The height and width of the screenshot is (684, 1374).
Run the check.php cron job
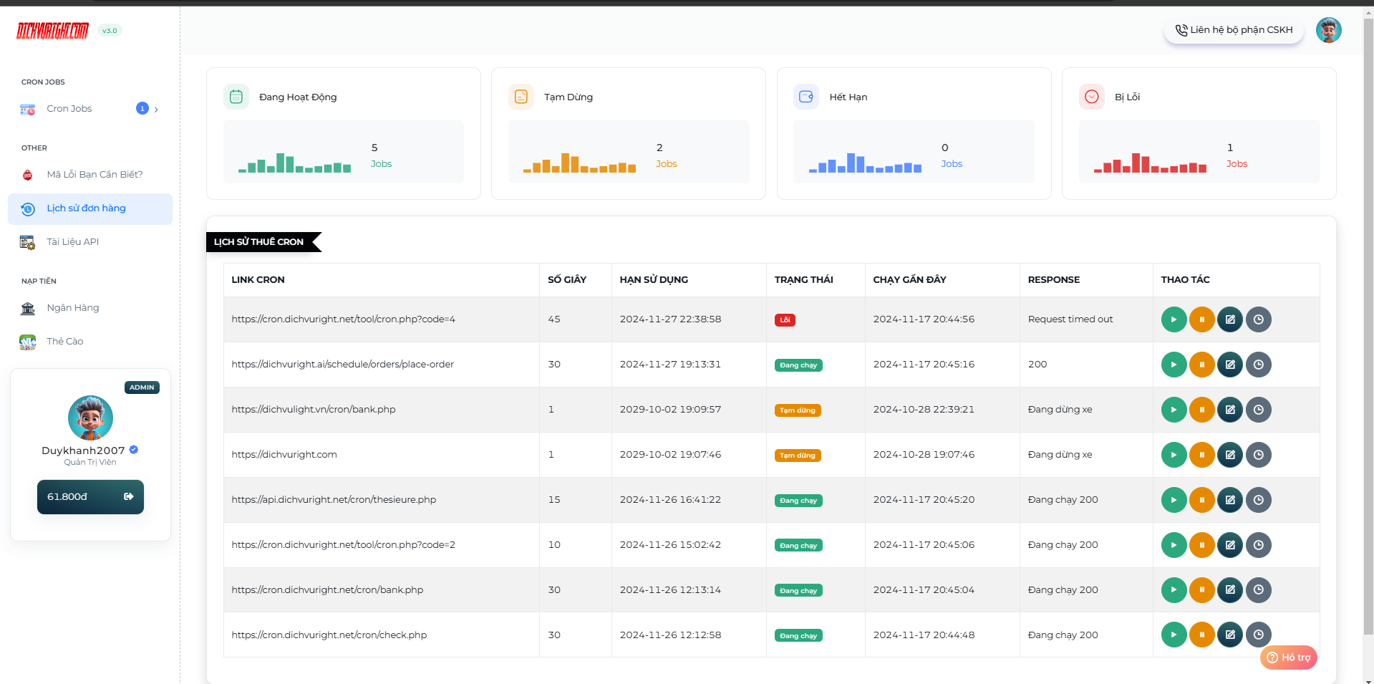coord(1174,635)
